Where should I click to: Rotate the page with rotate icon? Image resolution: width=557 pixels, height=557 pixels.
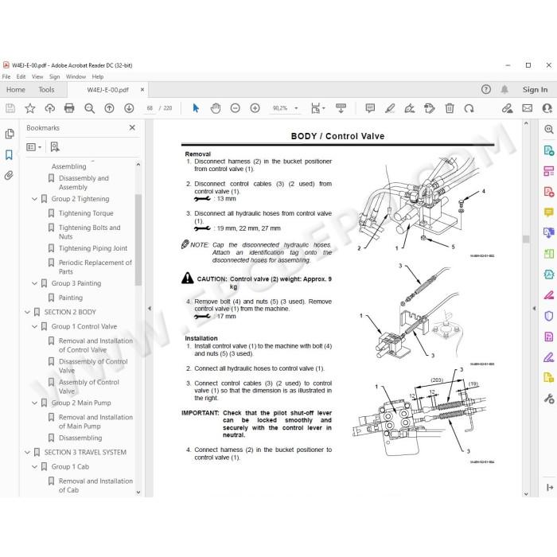(469, 108)
